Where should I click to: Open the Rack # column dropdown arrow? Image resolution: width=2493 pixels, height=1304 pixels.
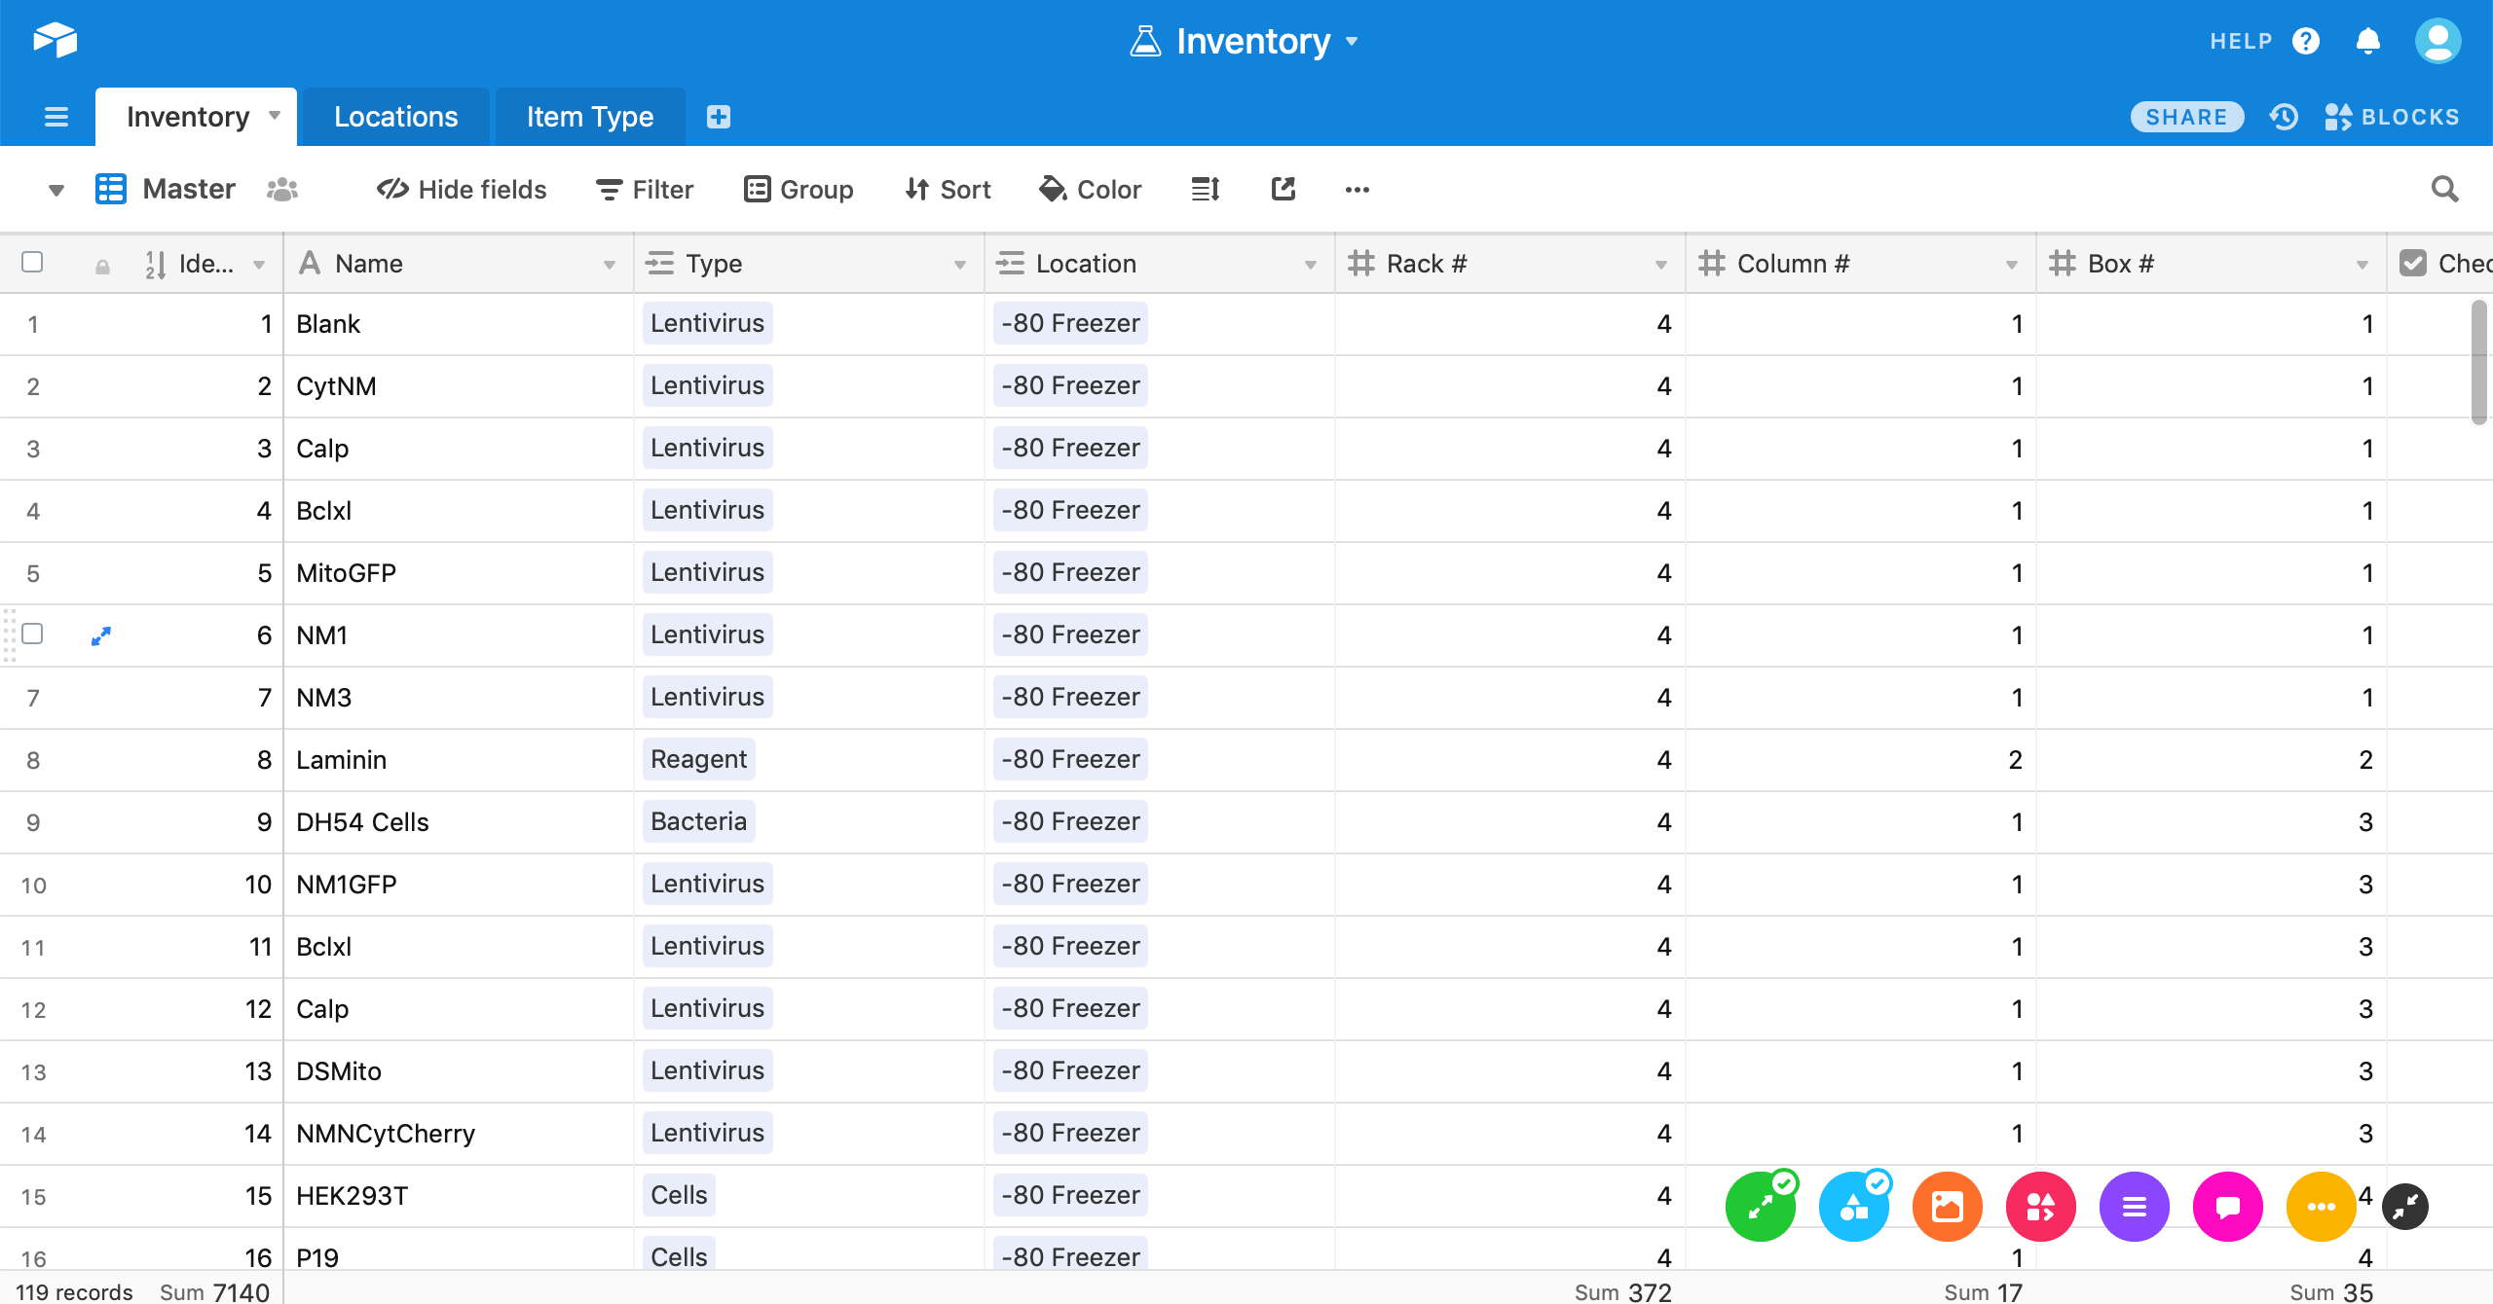coord(1661,265)
